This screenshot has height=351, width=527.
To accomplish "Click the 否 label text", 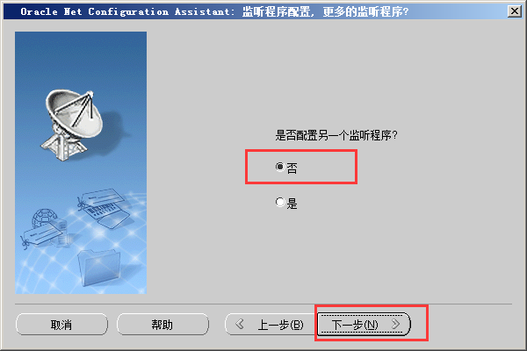I will click(292, 168).
